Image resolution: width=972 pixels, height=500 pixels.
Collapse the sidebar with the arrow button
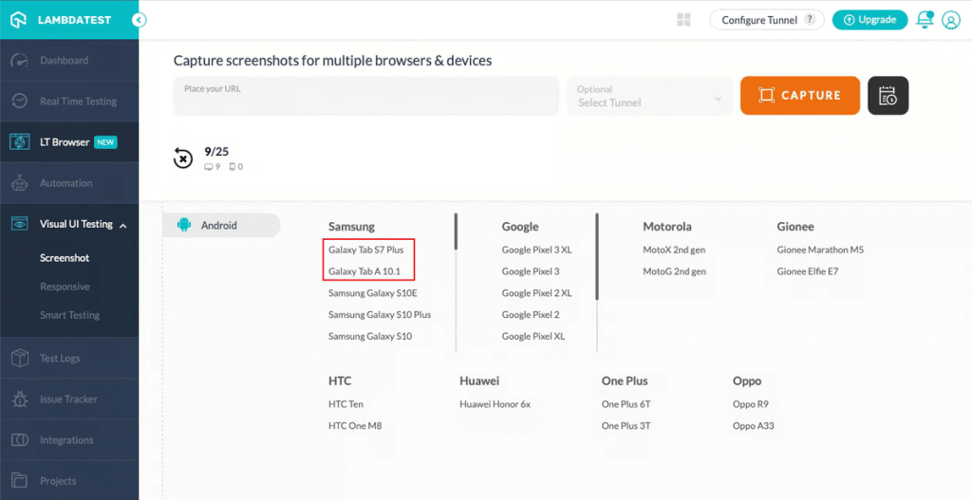(x=140, y=19)
